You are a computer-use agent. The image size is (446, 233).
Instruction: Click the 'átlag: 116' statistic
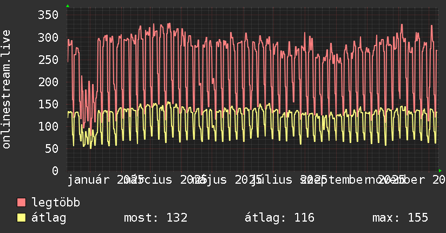pyautogui.click(x=279, y=218)
